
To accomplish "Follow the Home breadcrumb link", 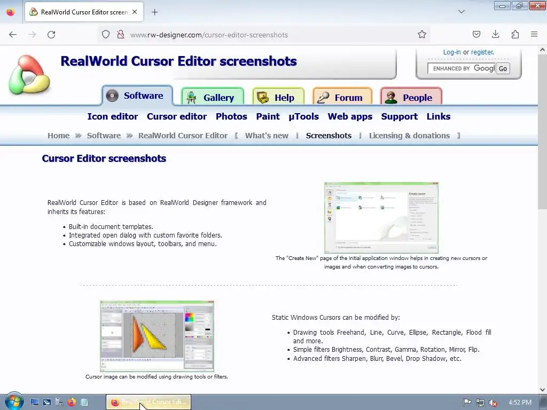I will pyautogui.click(x=58, y=136).
